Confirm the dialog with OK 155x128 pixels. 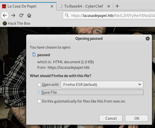(x=137, y=118)
